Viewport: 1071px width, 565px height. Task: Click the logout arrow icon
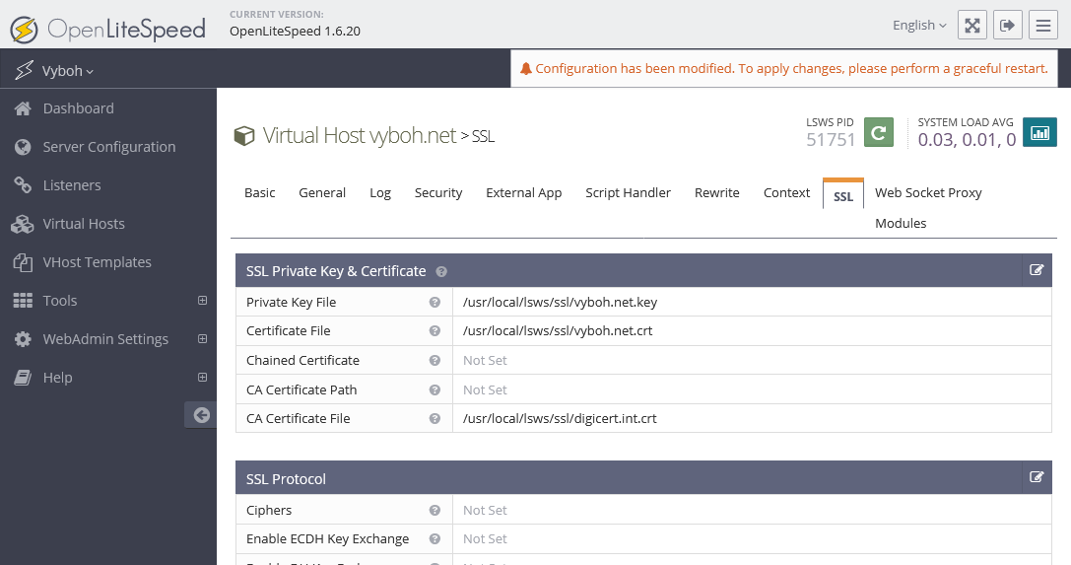click(x=1008, y=26)
